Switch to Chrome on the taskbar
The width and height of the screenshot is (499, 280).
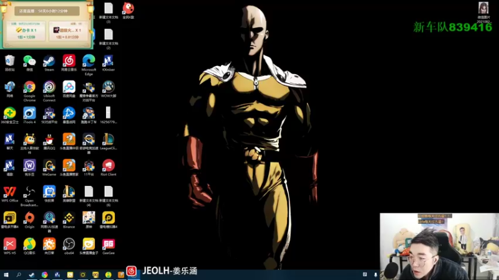[44, 275]
